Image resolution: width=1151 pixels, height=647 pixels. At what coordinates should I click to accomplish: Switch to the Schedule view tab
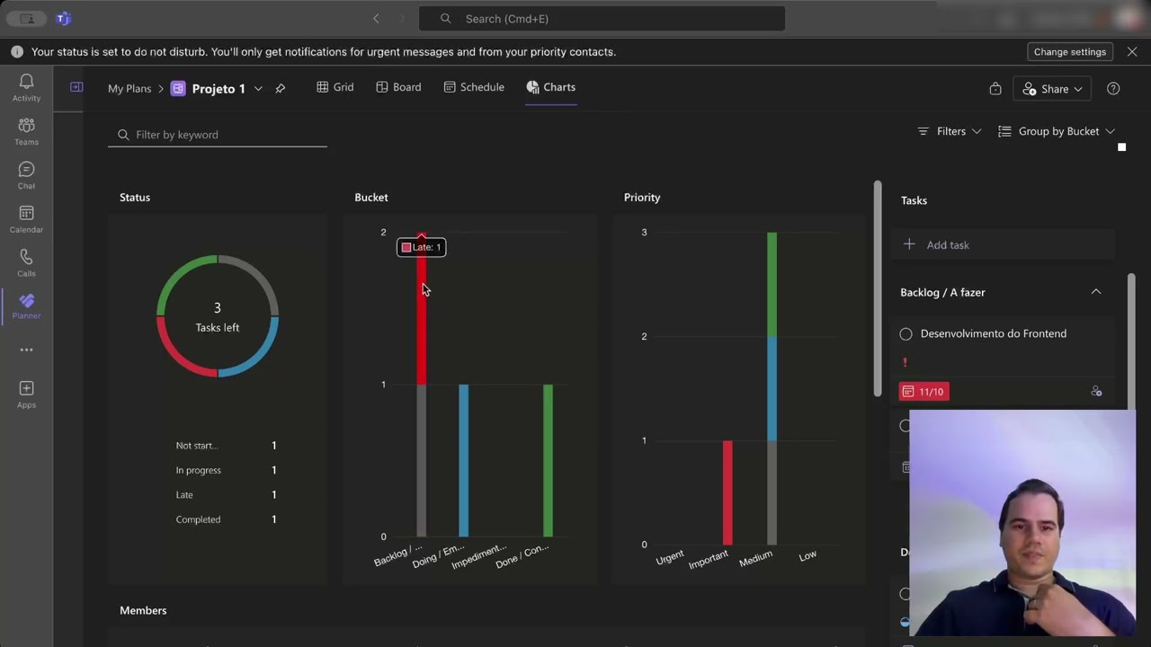pyautogui.click(x=473, y=87)
